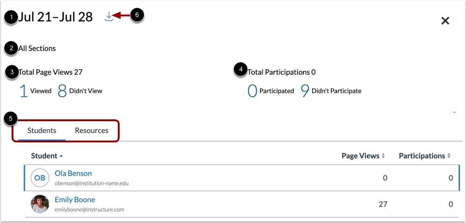Click the numbered marker 4 annotation
Viewport: 466px width, 223px height.
(241, 70)
